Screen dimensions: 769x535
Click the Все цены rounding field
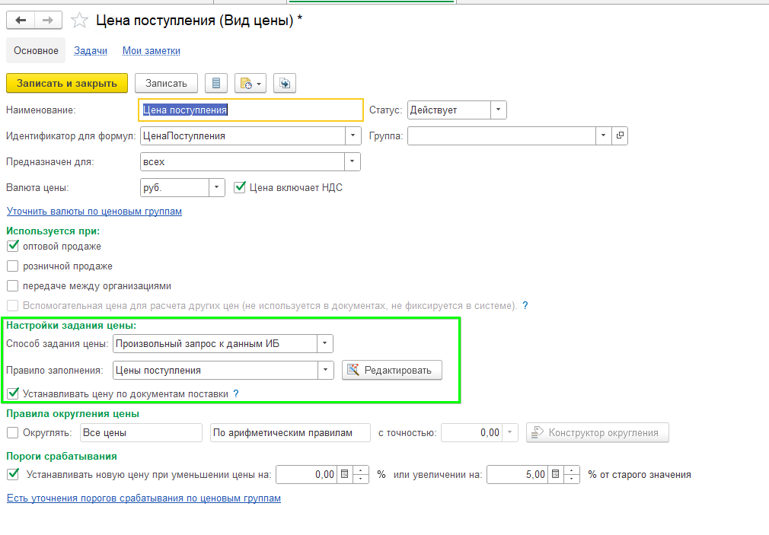142,432
